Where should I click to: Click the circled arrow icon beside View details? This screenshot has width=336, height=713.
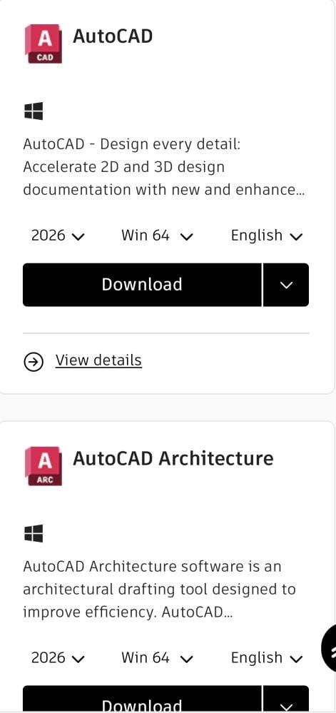(x=34, y=363)
